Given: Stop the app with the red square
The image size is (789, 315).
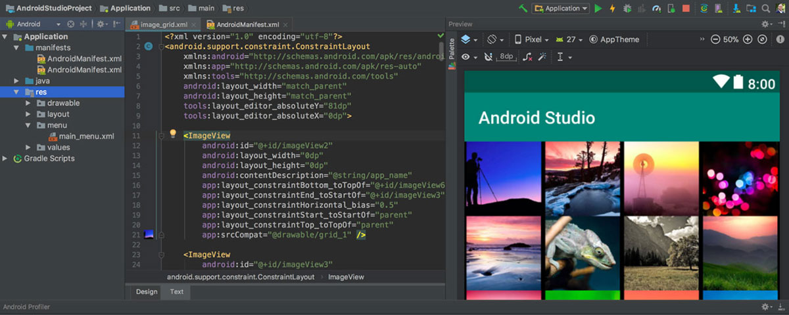Looking at the screenshot, I should coord(686,9).
